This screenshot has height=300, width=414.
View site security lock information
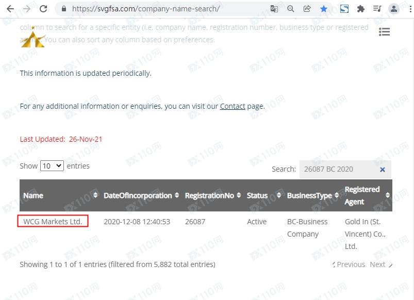63,9
